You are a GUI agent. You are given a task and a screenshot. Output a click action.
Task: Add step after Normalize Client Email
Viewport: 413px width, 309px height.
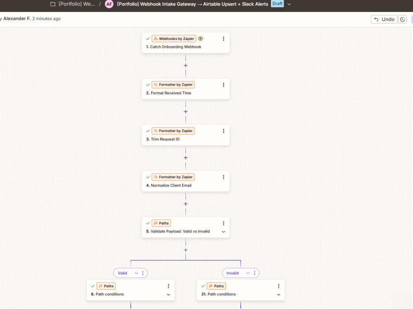pyautogui.click(x=186, y=204)
